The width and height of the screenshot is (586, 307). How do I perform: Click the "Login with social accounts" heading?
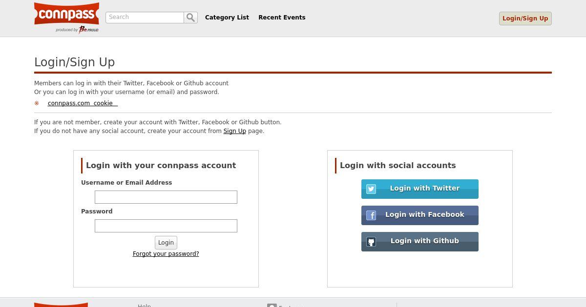point(398,166)
